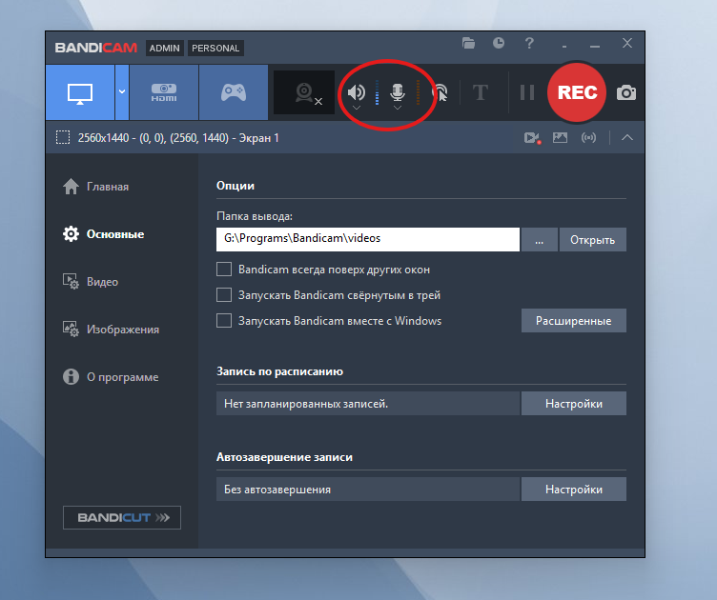Click the rectangle area selection icon
Screen dimensions: 717x600
pos(63,137)
